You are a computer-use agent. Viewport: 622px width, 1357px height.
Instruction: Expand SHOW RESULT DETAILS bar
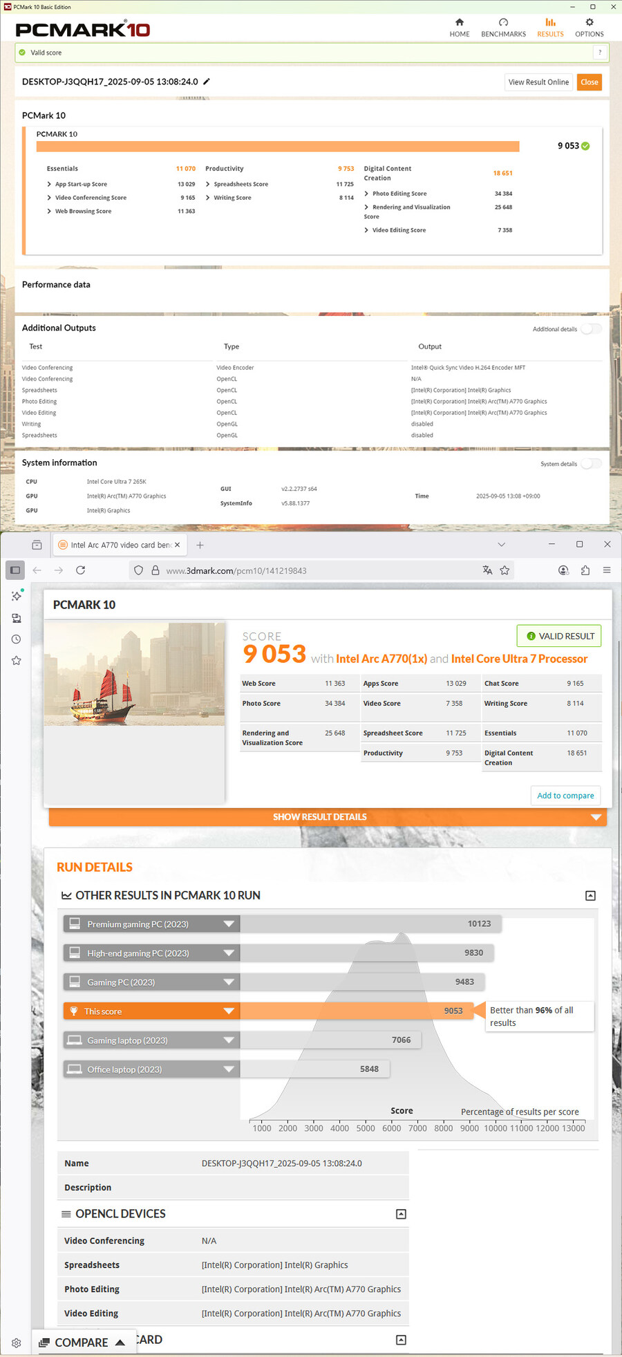[x=328, y=817]
